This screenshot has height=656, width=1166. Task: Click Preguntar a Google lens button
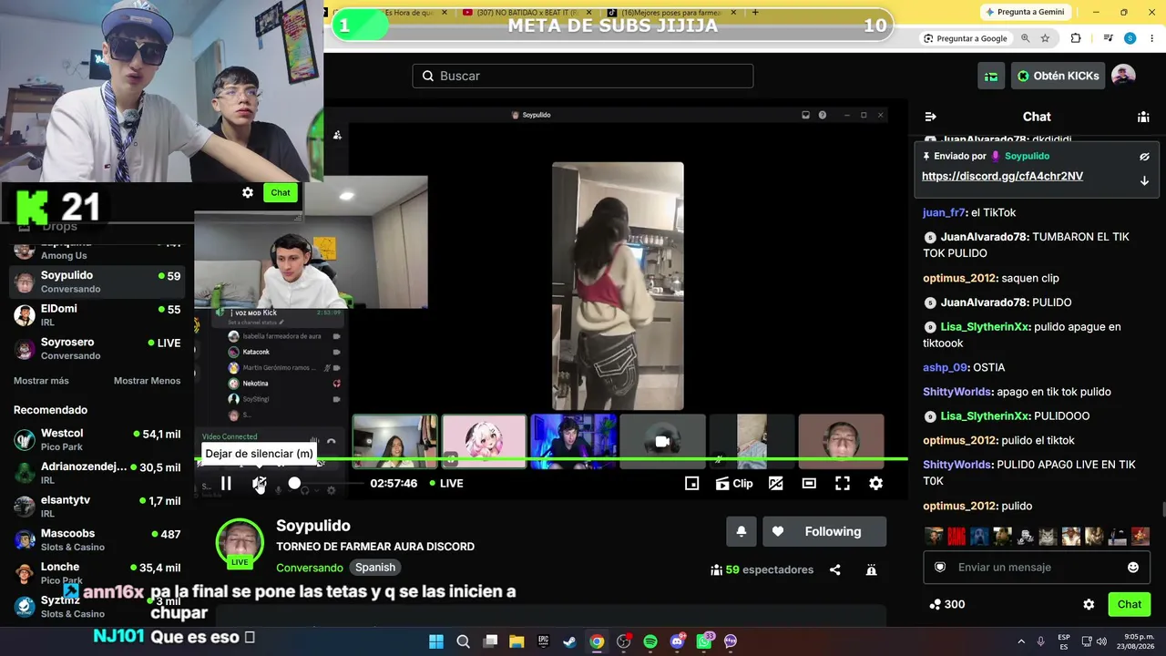click(x=966, y=38)
